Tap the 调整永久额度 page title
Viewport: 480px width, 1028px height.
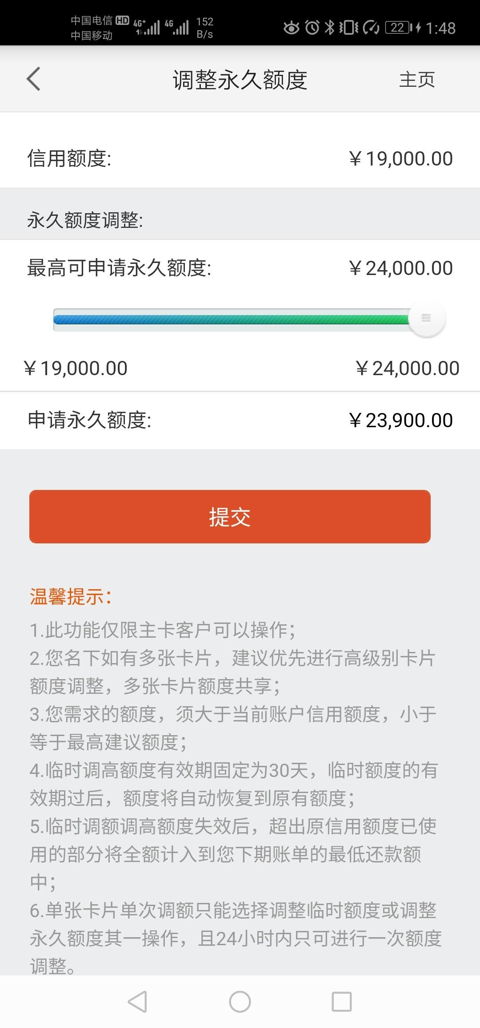[x=240, y=80]
